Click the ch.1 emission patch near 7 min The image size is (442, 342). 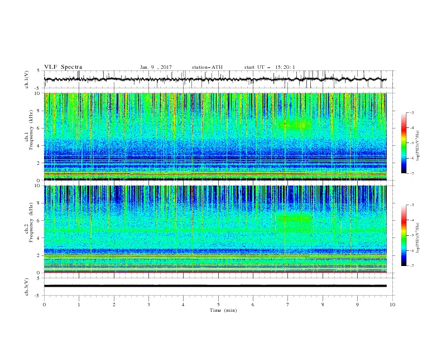(x=295, y=124)
